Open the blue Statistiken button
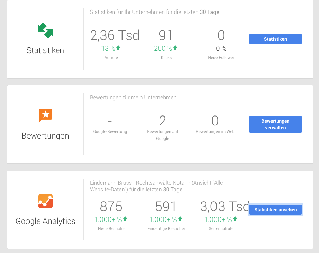Screen dimensions: 319x253 tap(275, 39)
